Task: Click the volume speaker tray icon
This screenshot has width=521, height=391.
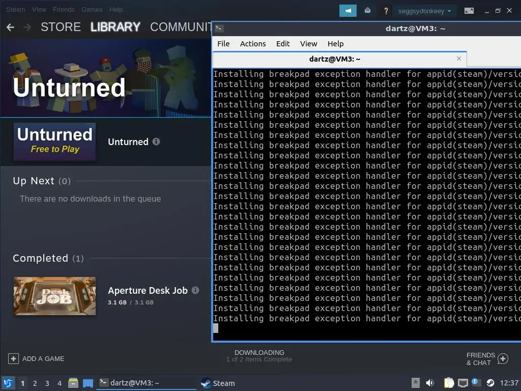Action: click(x=430, y=383)
